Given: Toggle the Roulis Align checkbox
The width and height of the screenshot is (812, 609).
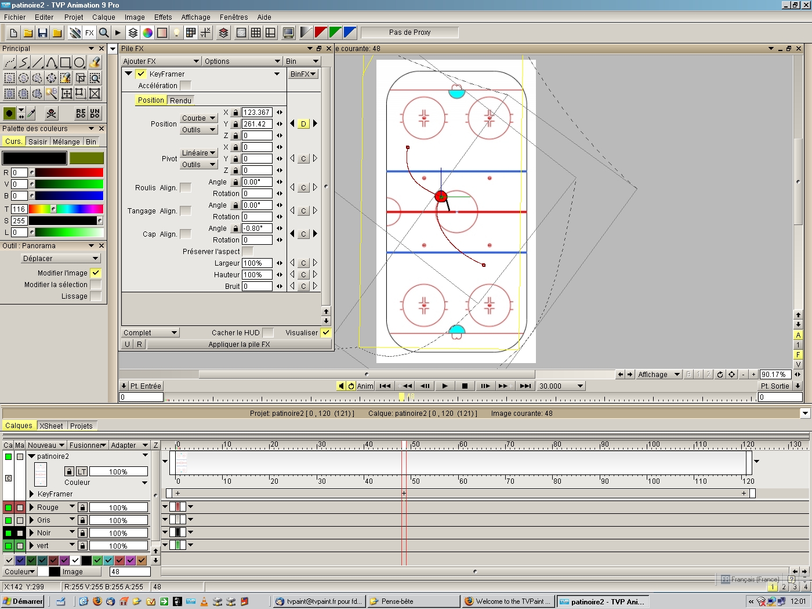Looking at the screenshot, I should [186, 187].
